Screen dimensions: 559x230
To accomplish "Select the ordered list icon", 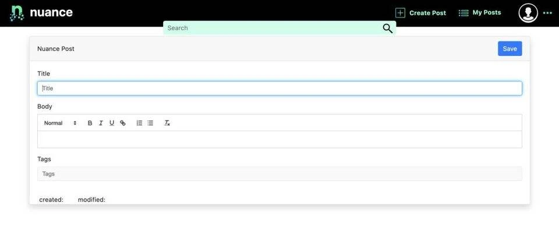I will [x=139, y=123].
